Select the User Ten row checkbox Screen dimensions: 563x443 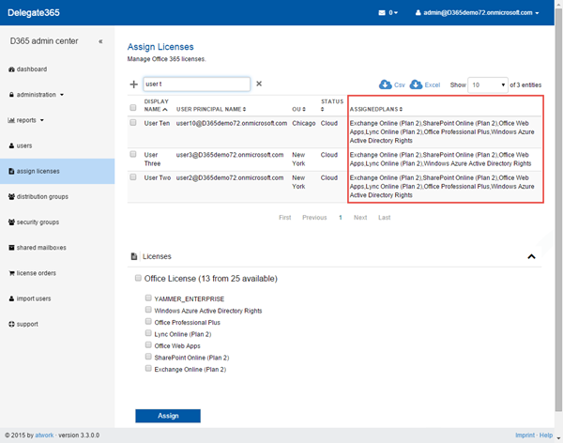coord(133,123)
